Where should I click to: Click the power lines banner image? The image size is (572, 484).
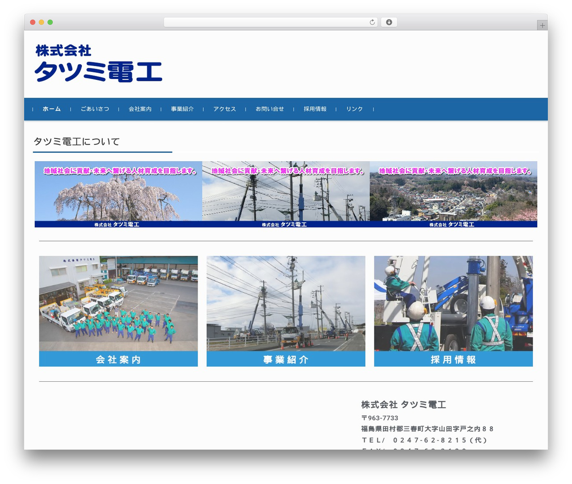pyautogui.click(x=286, y=194)
